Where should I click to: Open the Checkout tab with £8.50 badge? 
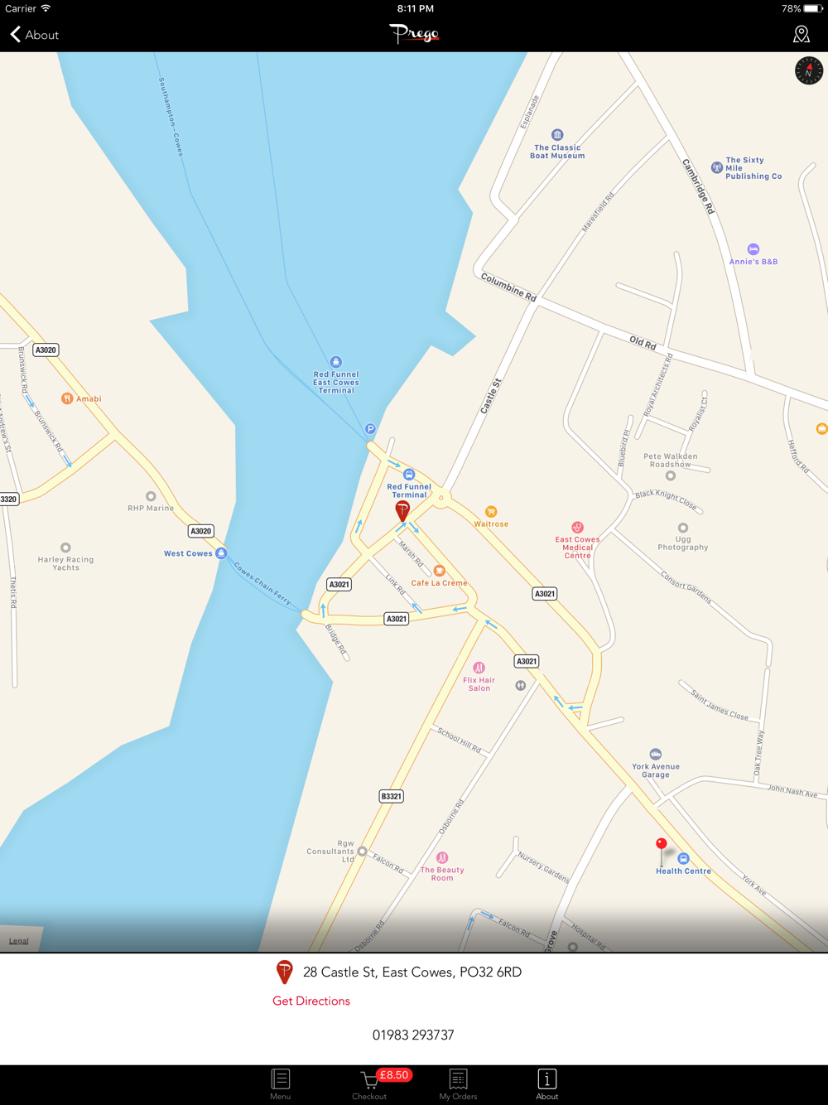coord(370,1084)
